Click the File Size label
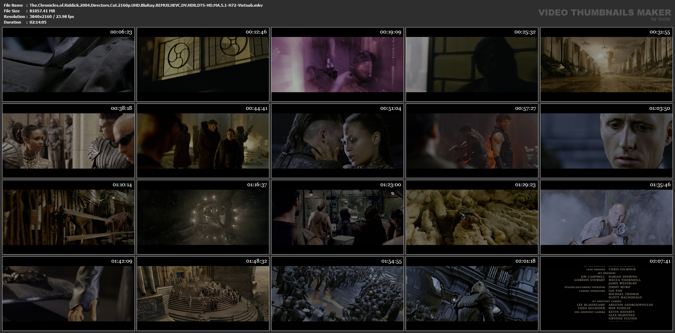 12,11
